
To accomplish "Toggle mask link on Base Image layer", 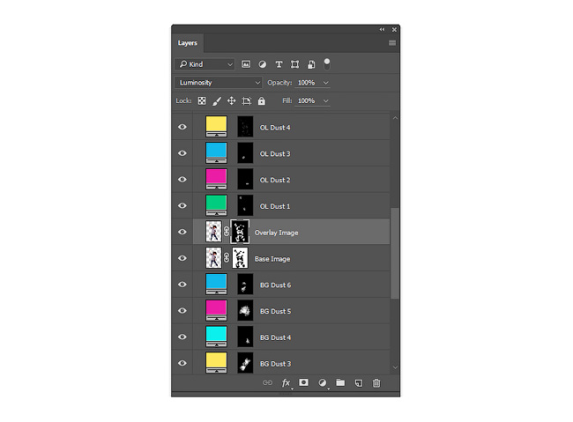I will tap(227, 257).
